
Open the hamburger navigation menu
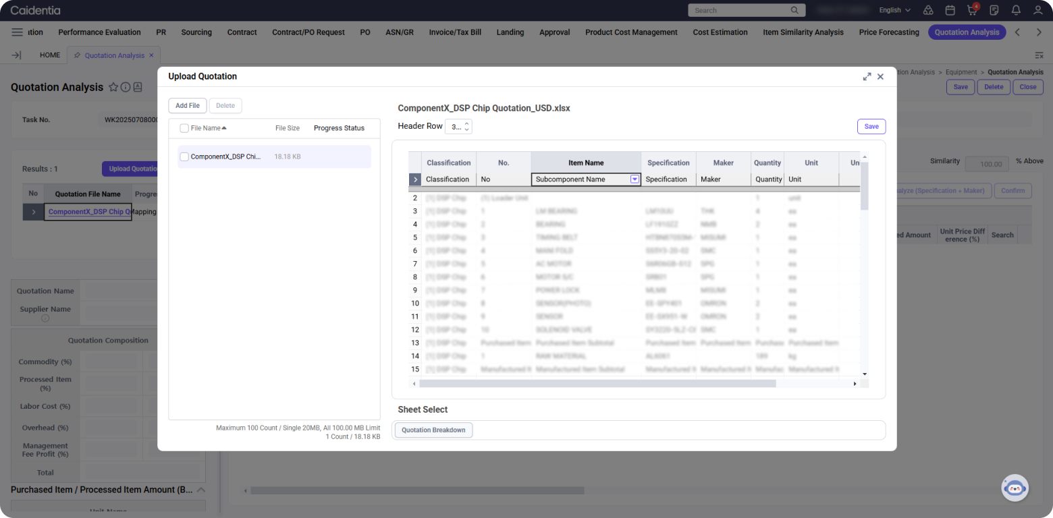[x=18, y=32]
